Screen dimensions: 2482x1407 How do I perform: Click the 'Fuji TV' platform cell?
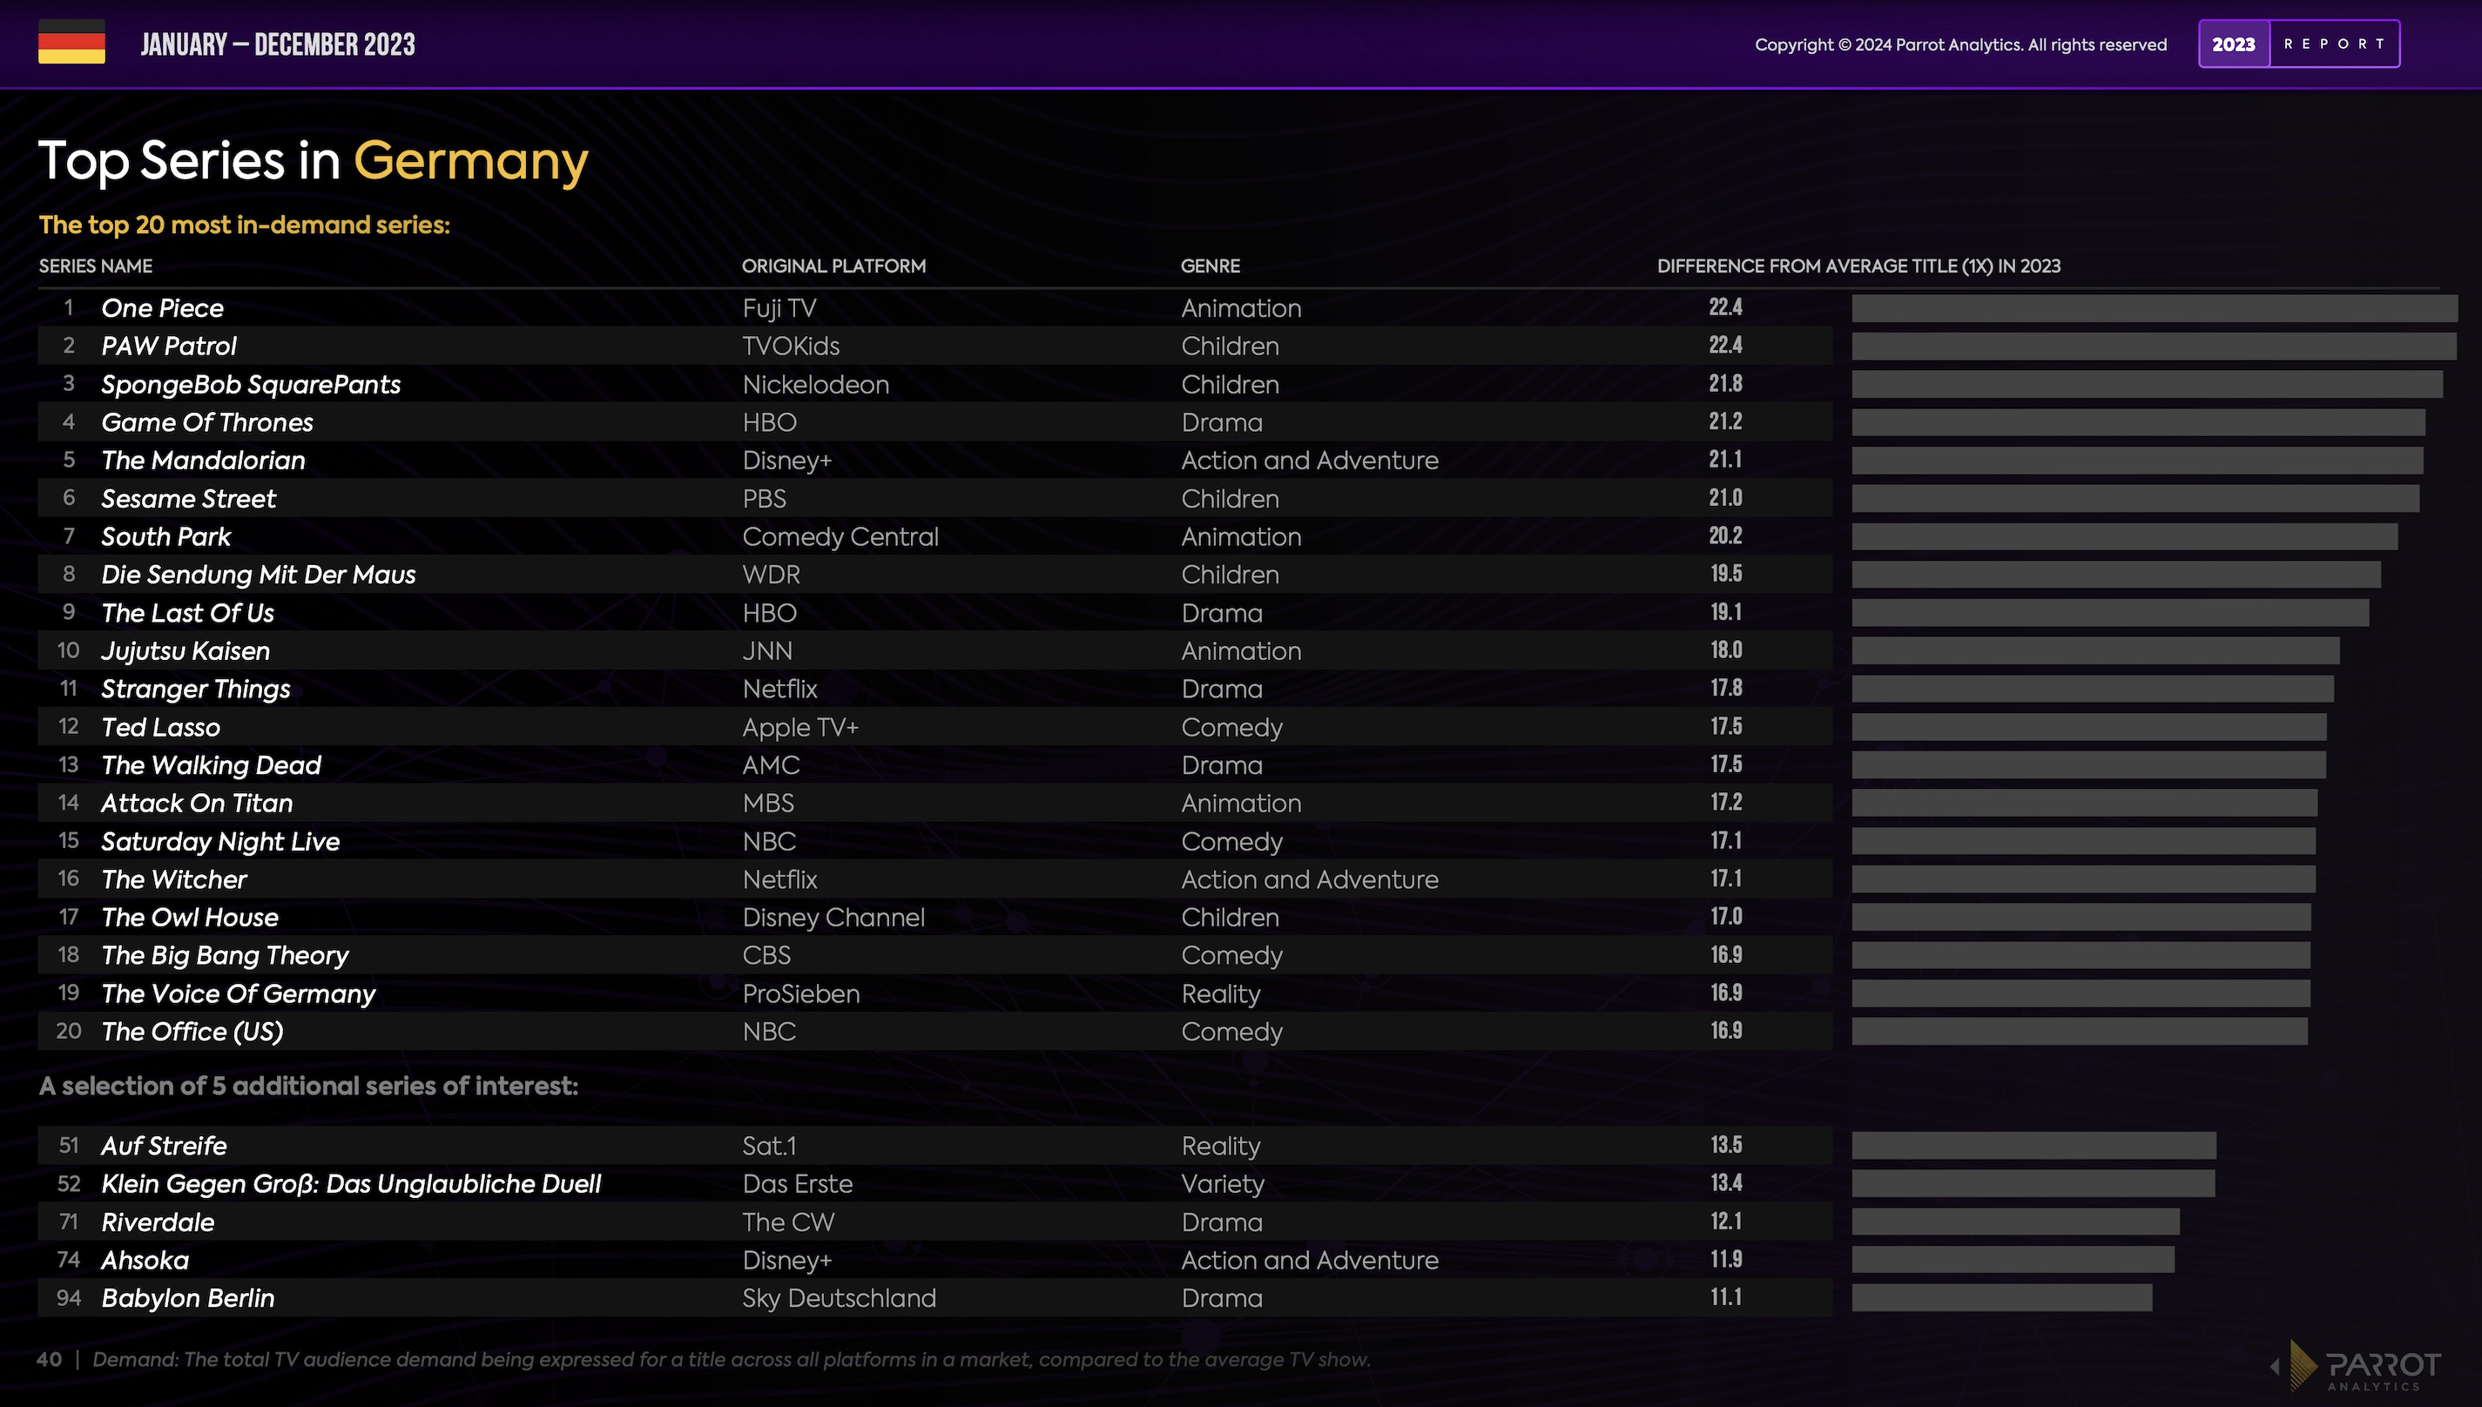[779, 308]
